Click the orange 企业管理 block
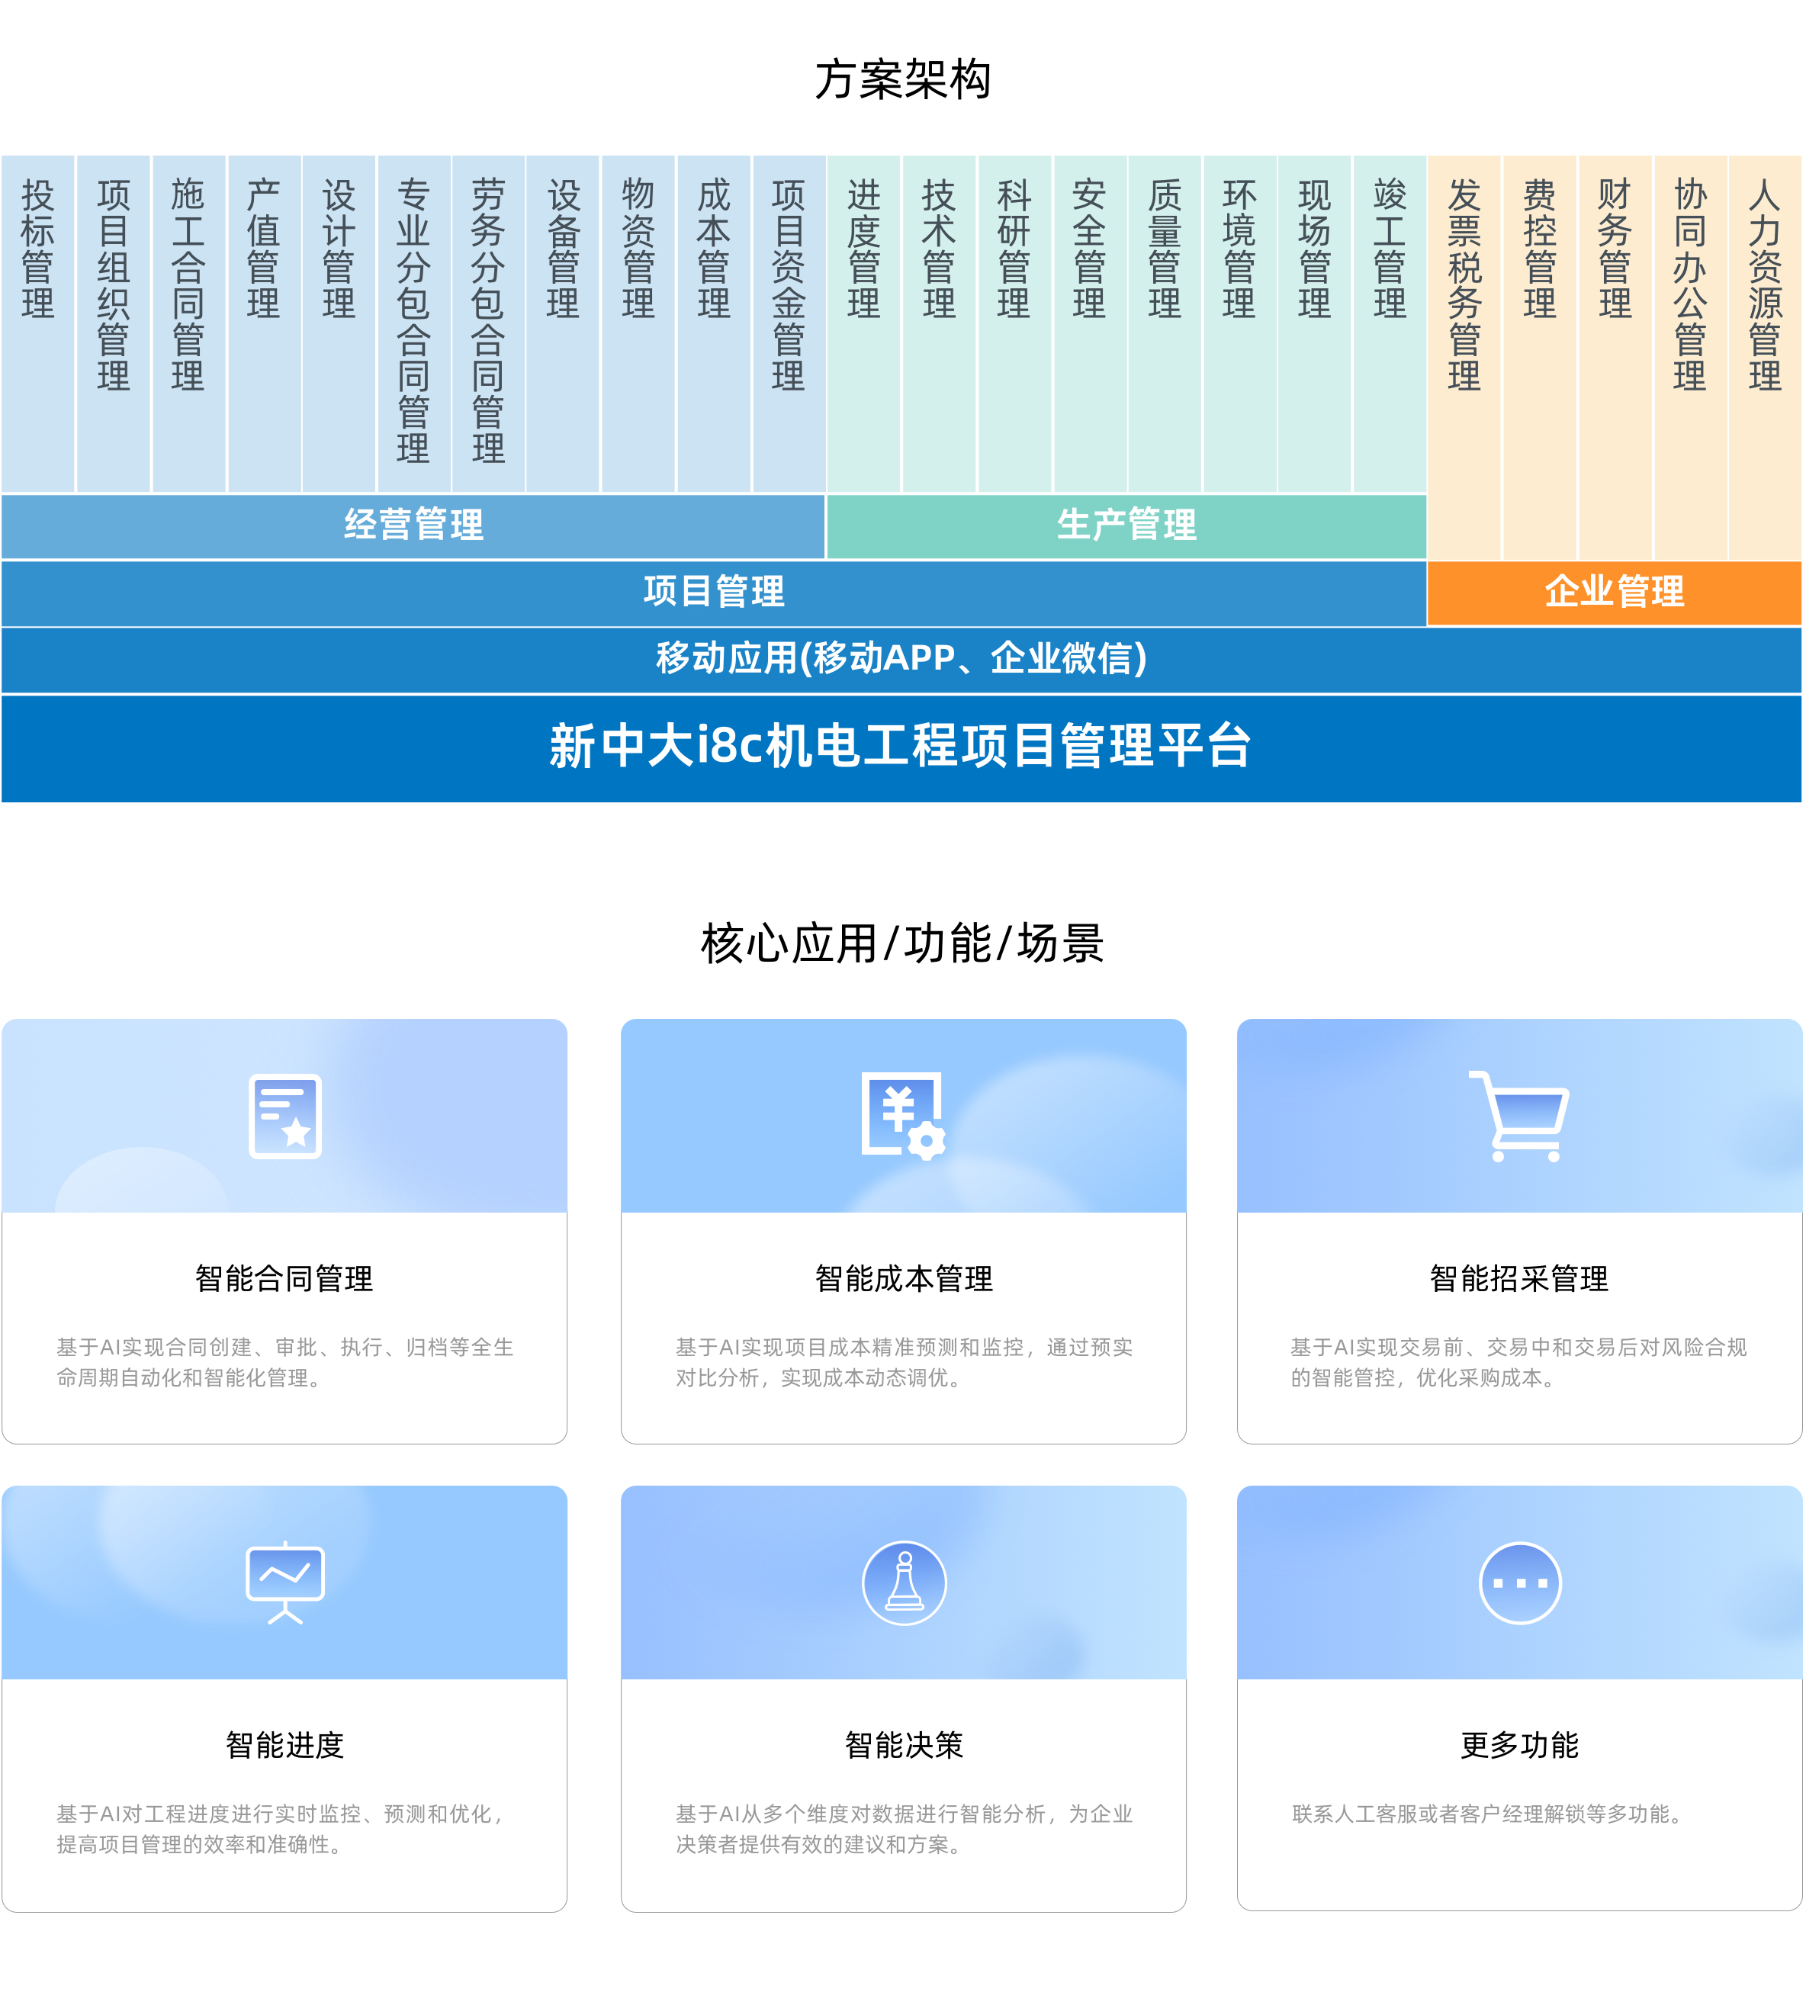 (x=1615, y=592)
